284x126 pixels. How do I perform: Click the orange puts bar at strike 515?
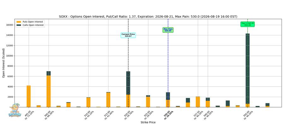tap(108, 100)
